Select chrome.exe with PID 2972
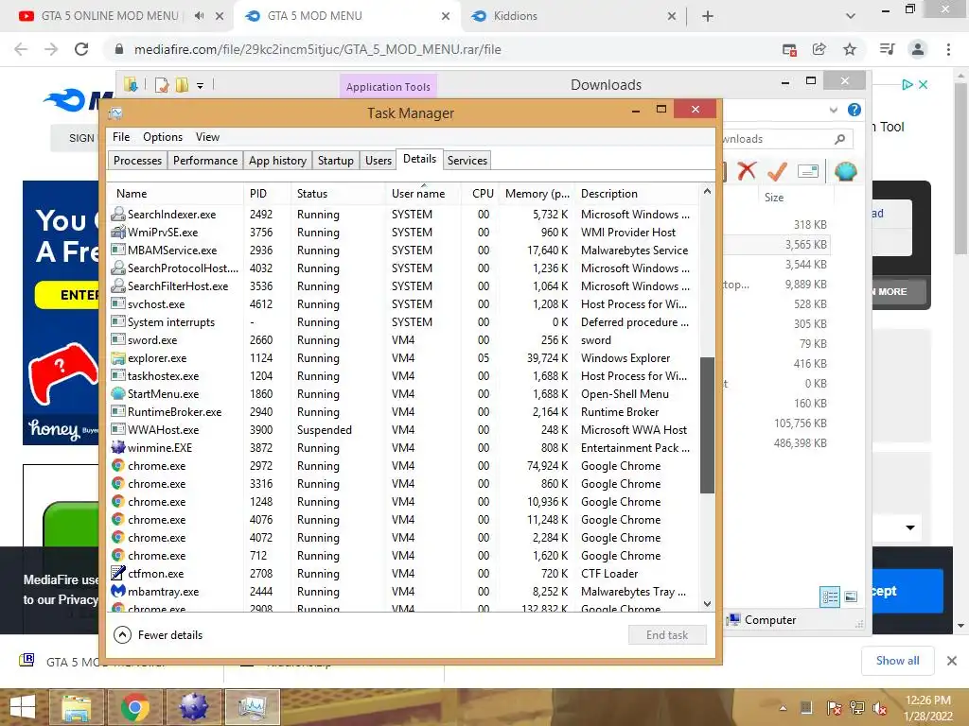Viewport: 969px width, 726px height. pyautogui.click(x=401, y=465)
